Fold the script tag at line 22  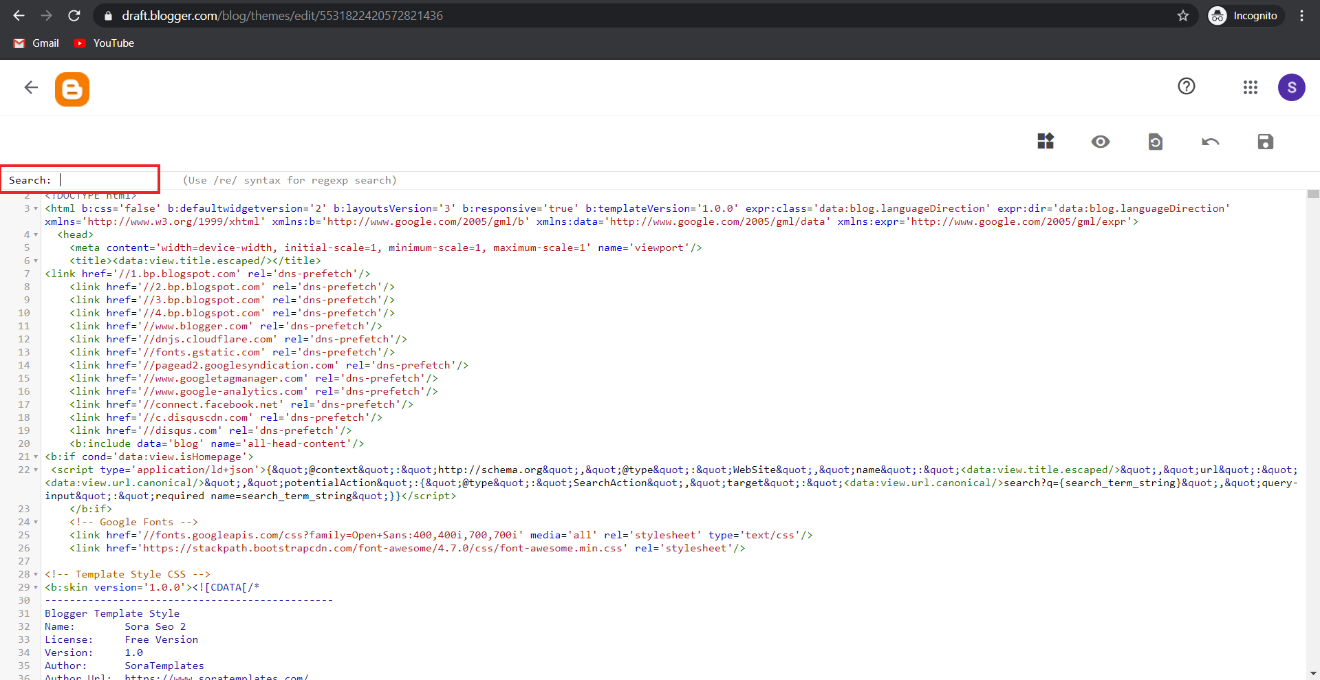36,470
